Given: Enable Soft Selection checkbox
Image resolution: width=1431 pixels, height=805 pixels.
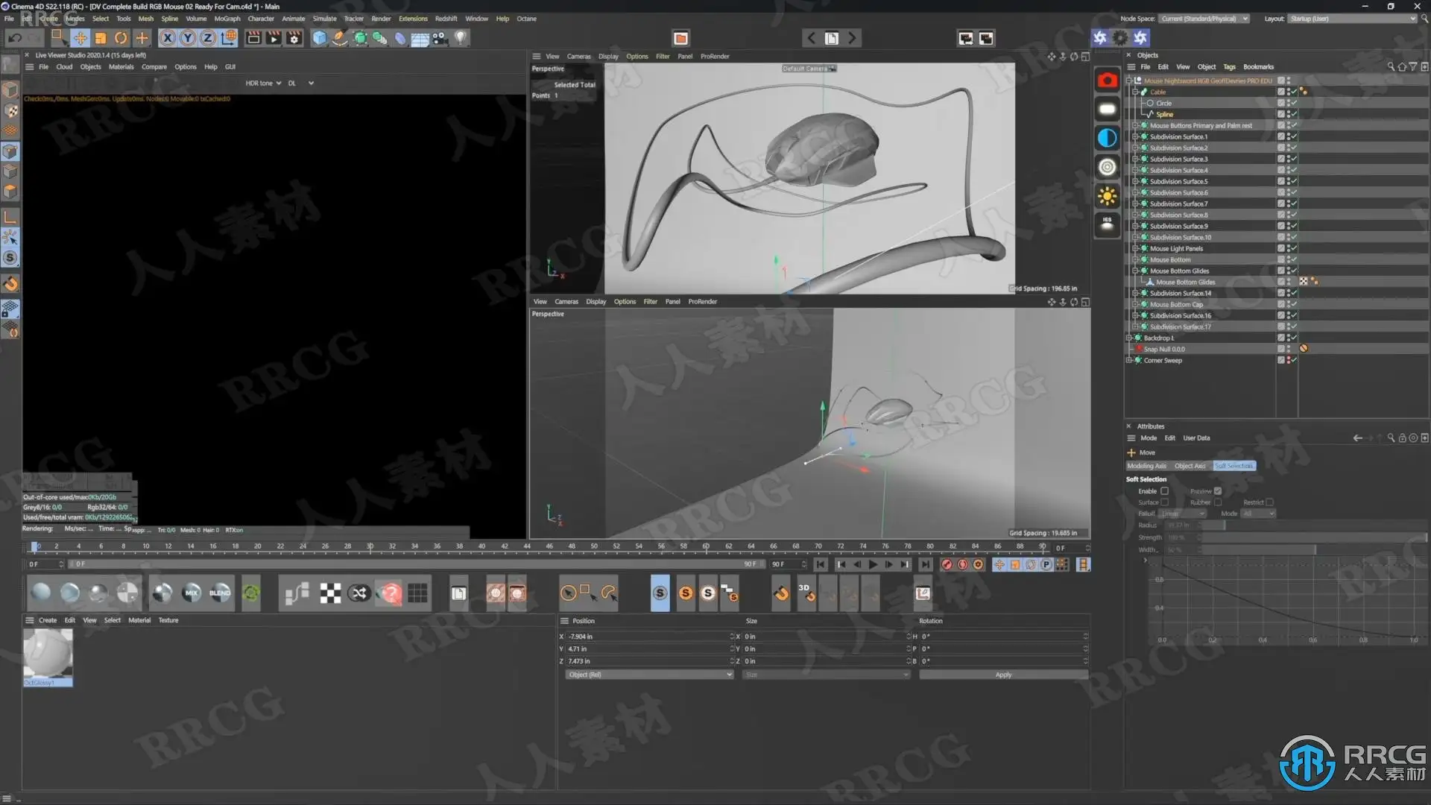Looking at the screenshot, I should (x=1164, y=491).
